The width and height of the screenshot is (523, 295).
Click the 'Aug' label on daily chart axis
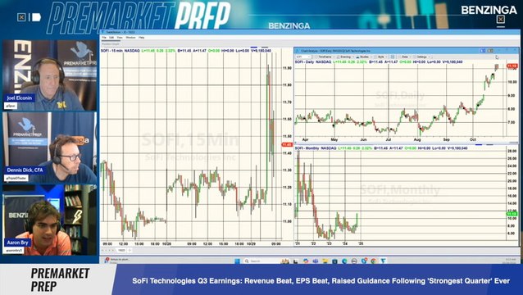(x=417, y=139)
